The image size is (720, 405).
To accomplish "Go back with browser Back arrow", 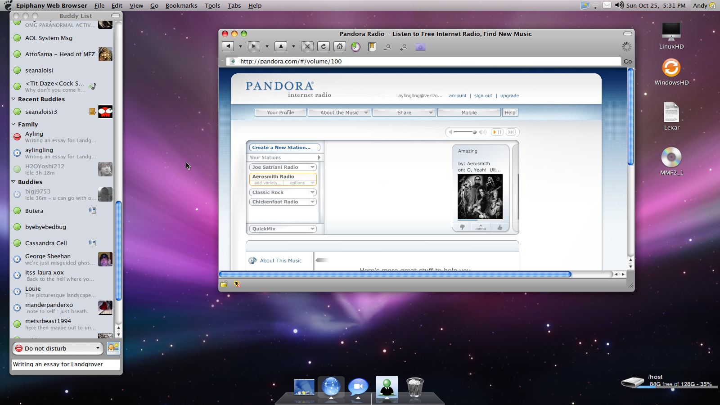I will pos(228,46).
